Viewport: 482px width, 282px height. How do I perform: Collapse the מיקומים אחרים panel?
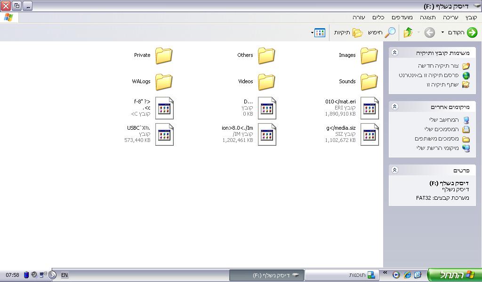pyautogui.click(x=395, y=107)
